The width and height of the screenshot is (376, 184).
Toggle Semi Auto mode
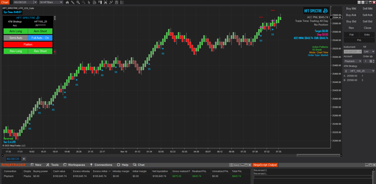tap(16, 38)
